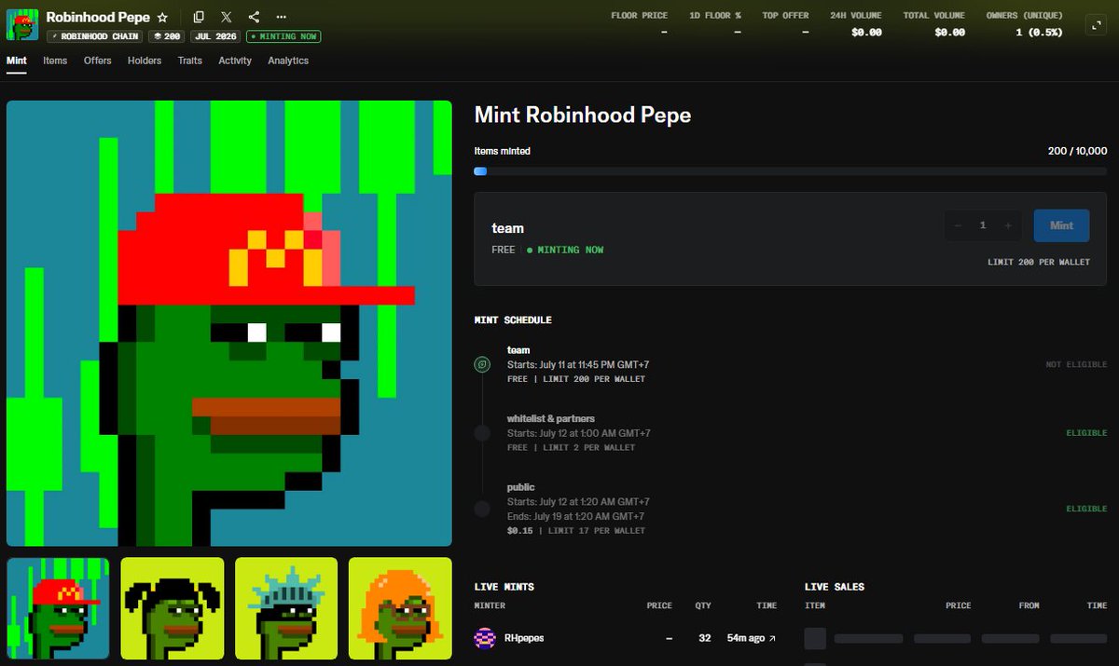Click the RHpepes minter avatar
This screenshot has width=1119, height=666.
(x=485, y=638)
